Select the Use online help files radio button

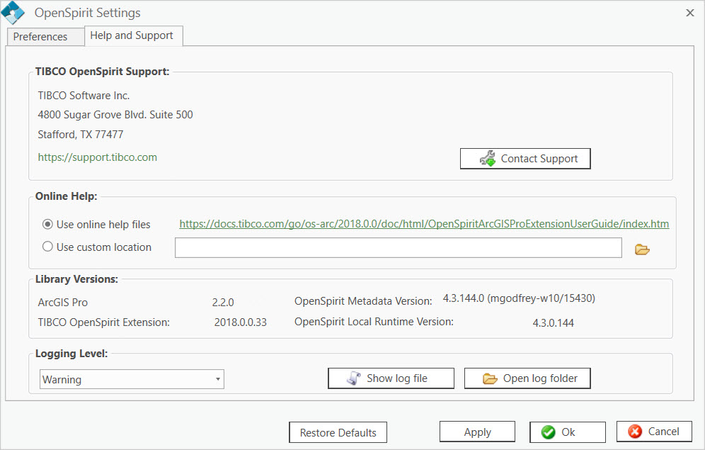(47, 224)
